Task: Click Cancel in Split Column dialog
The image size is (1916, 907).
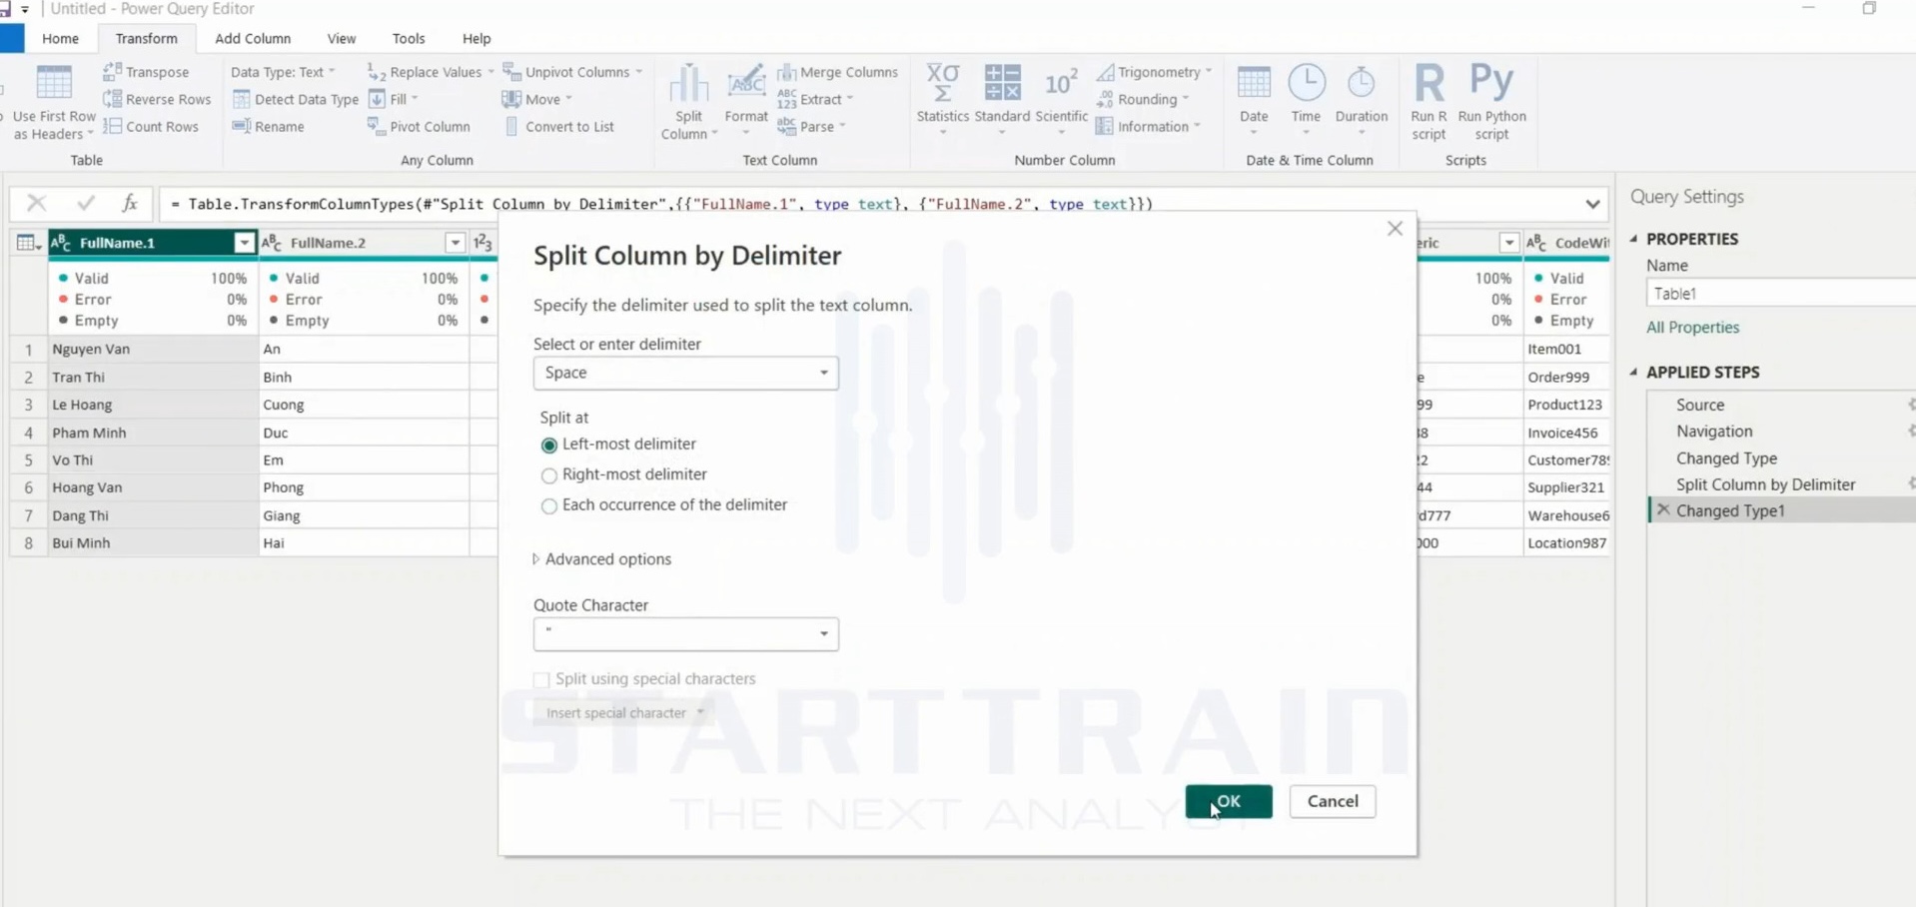Action: (1332, 801)
